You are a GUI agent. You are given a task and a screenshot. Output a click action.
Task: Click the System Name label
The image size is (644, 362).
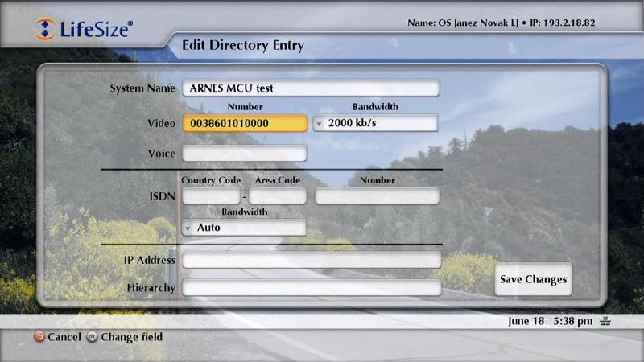142,88
